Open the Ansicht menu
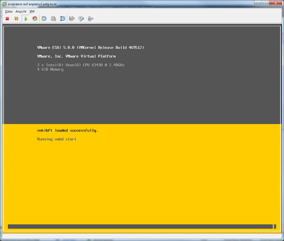Screen dimensions: 284x241 point(21,11)
